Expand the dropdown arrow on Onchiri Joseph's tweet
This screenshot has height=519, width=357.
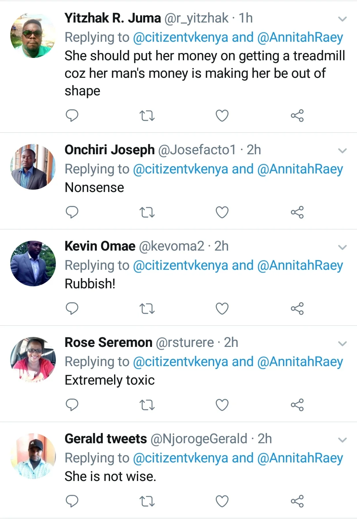(x=342, y=151)
